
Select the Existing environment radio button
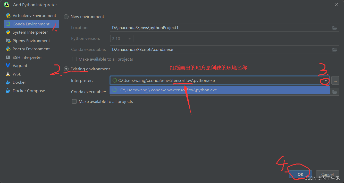tap(66, 69)
